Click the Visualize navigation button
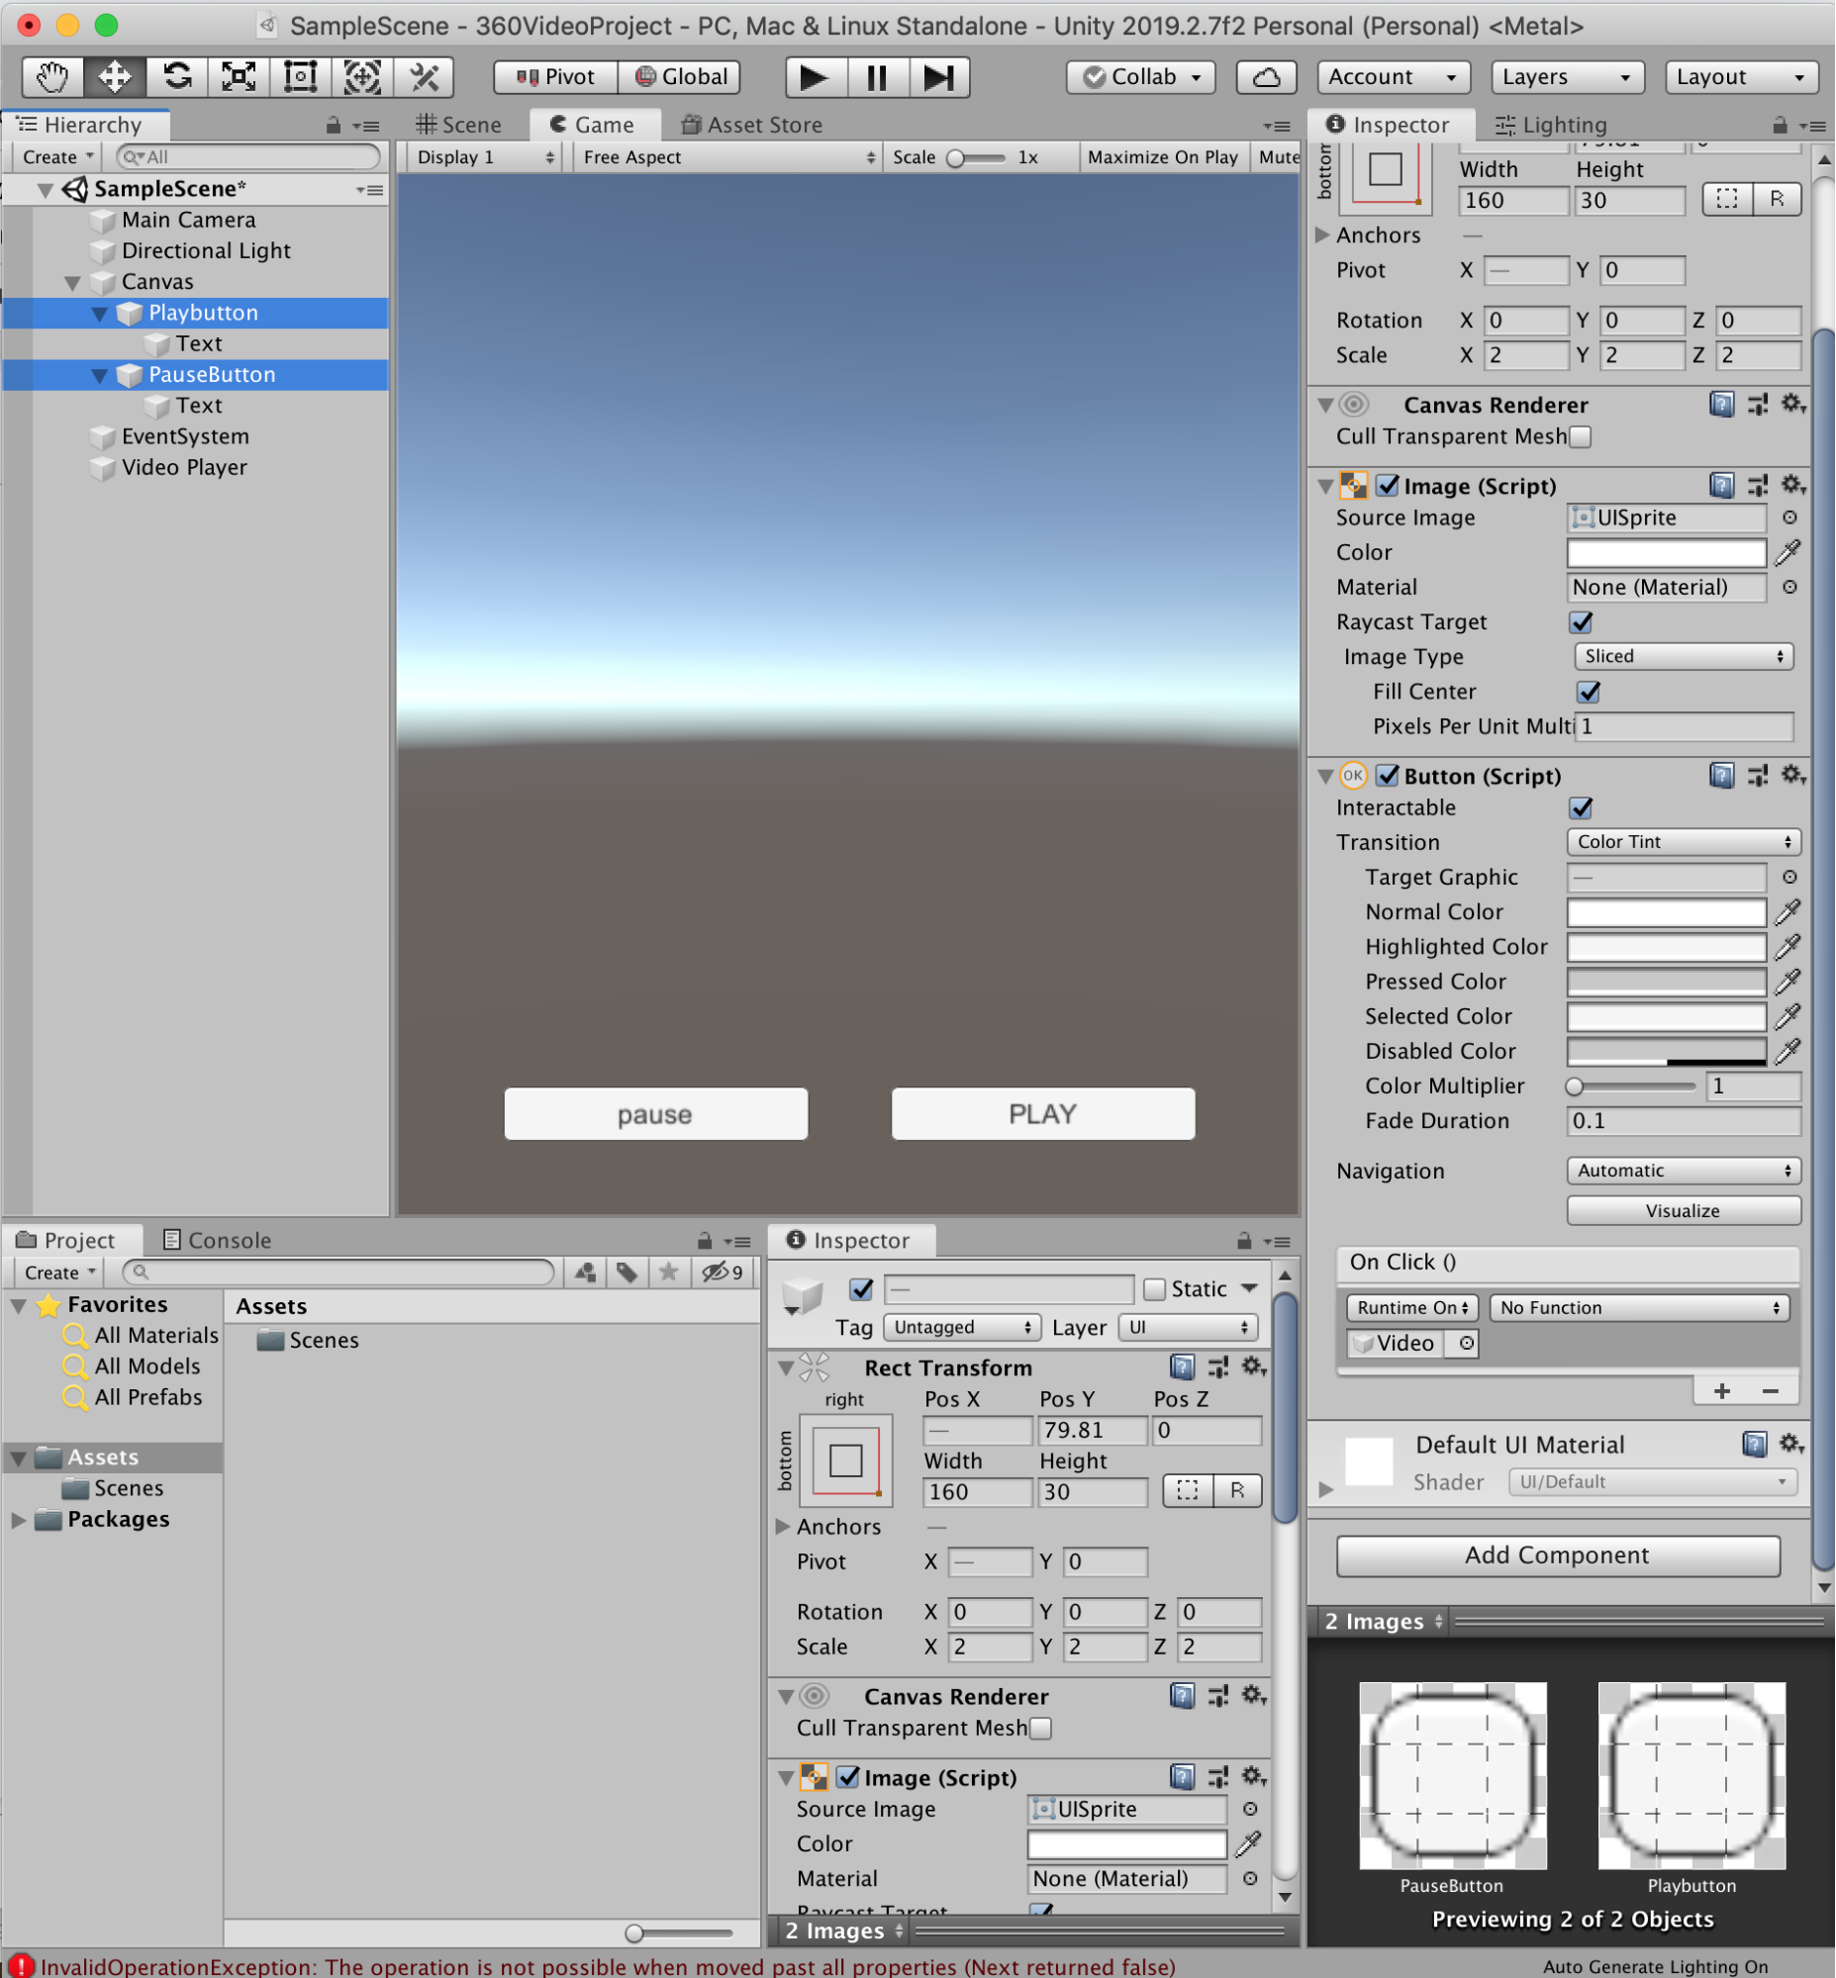 coord(1683,1210)
